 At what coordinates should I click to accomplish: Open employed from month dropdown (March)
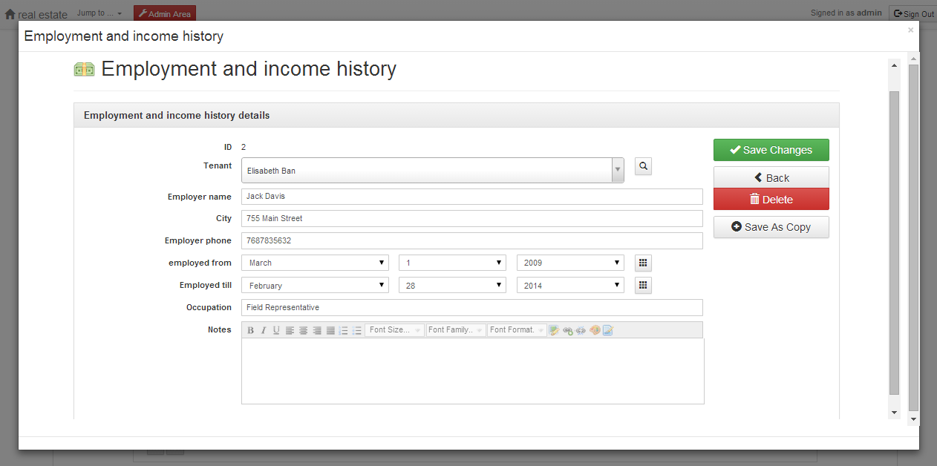pos(315,263)
